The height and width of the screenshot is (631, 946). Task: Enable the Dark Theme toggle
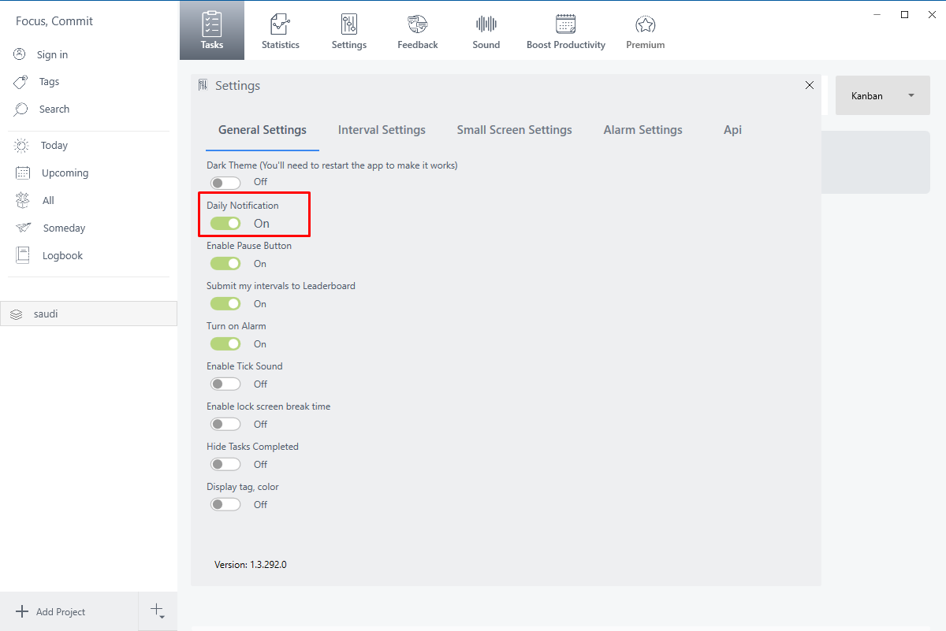coord(225,182)
